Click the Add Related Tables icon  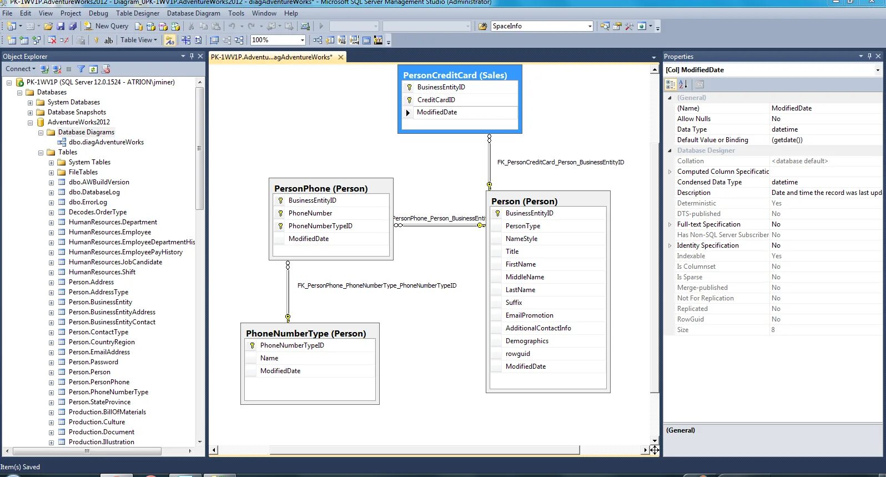[x=37, y=40]
